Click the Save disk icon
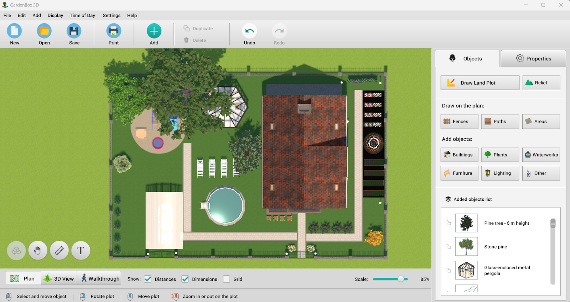The height and width of the screenshot is (302, 570). pos(74,31)
